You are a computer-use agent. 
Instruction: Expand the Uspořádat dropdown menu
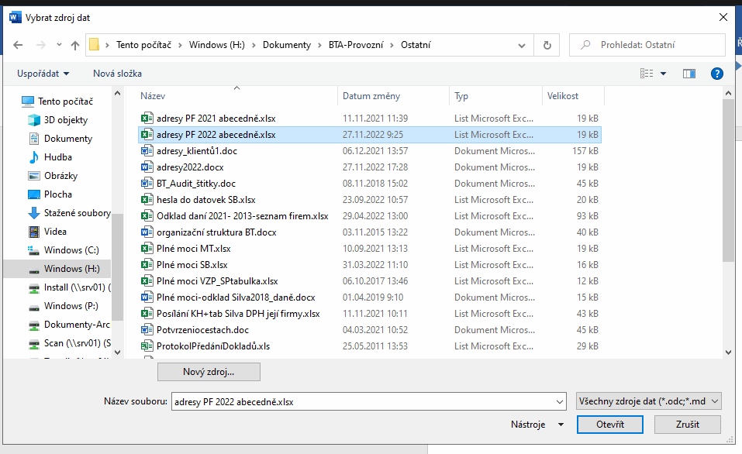pos(43,74)
